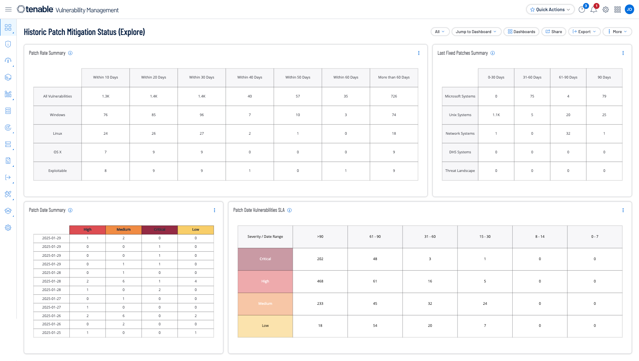This screenshot has width=639, height=361.
Task: Open the JO user profile avatar
Action: pyautogui.click(x=630, y=10)
